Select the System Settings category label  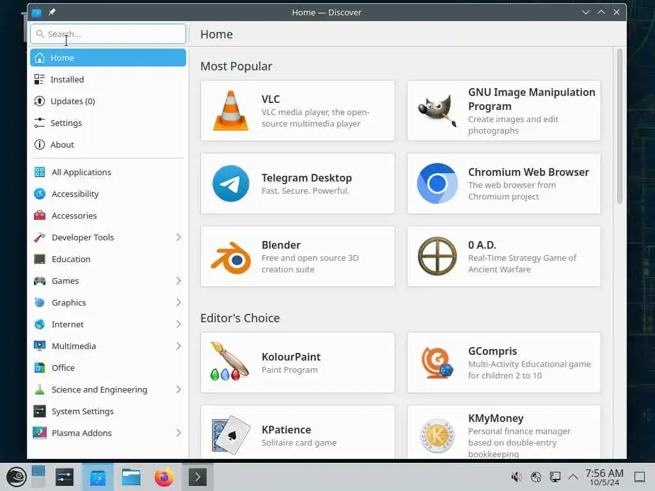click(83, 411)
